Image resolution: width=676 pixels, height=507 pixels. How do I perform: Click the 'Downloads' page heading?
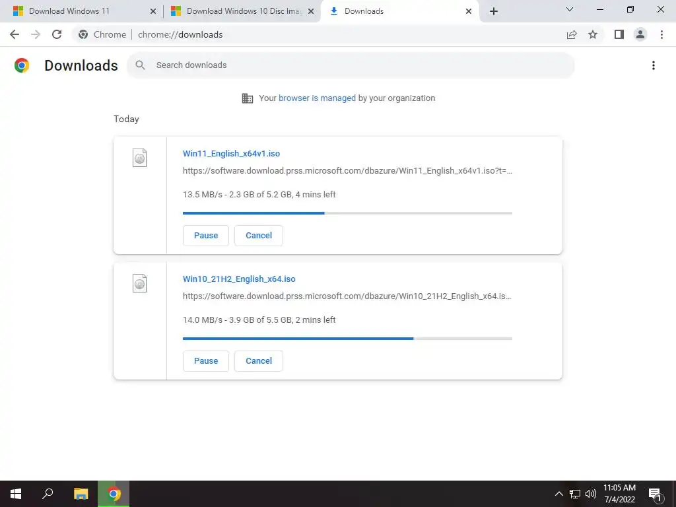click(81, 65)
